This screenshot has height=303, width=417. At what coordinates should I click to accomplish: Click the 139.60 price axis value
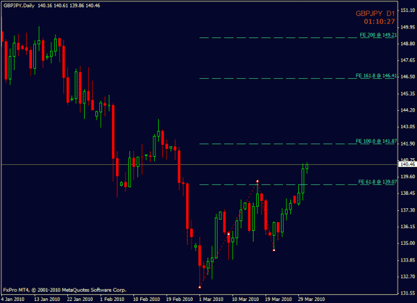pyautogui.click(x=408, y=177)
